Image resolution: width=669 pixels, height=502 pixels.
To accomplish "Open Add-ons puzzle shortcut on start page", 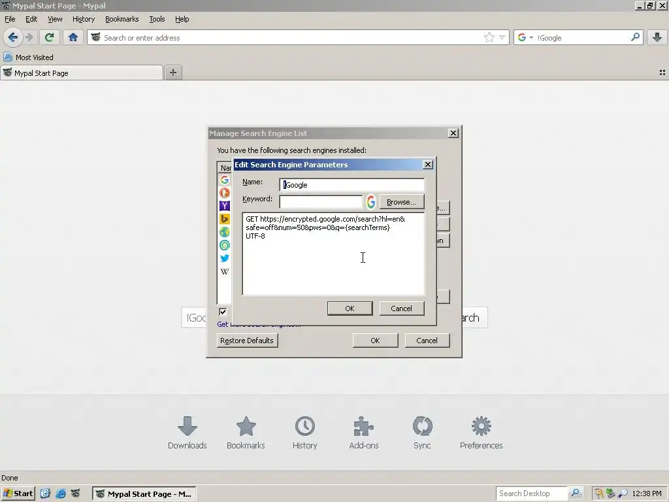I will point(363,433).
